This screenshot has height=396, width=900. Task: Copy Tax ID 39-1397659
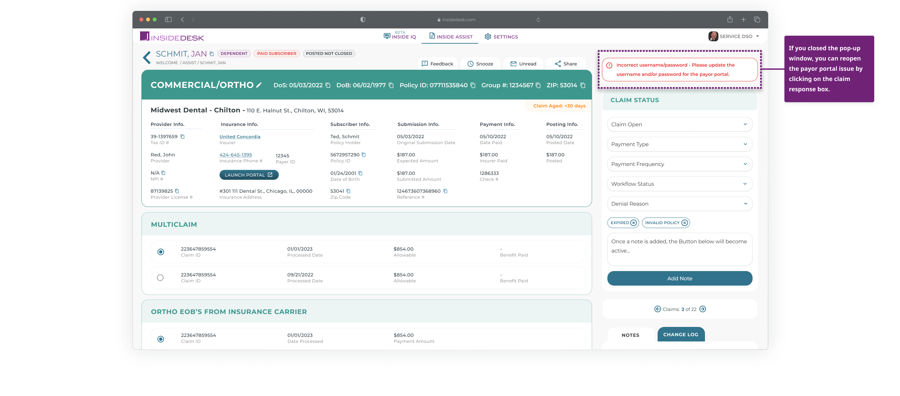182,137
